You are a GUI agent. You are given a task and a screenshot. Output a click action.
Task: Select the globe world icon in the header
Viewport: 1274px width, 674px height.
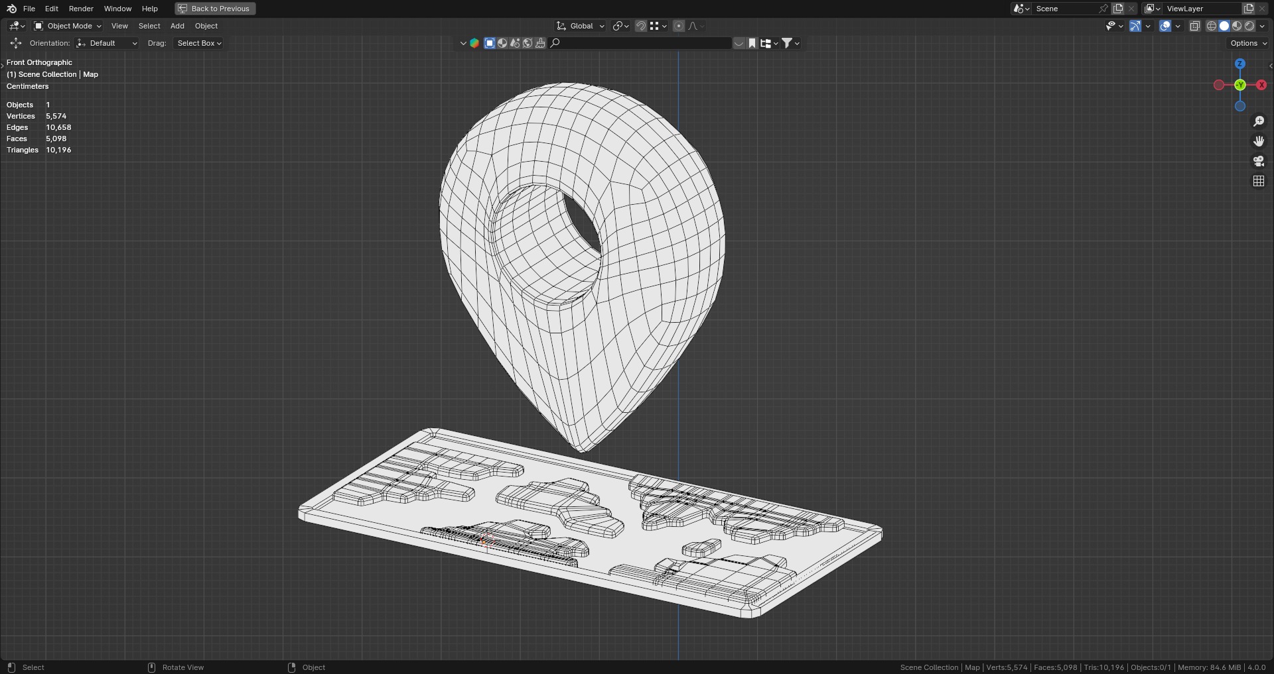[528, 43]
